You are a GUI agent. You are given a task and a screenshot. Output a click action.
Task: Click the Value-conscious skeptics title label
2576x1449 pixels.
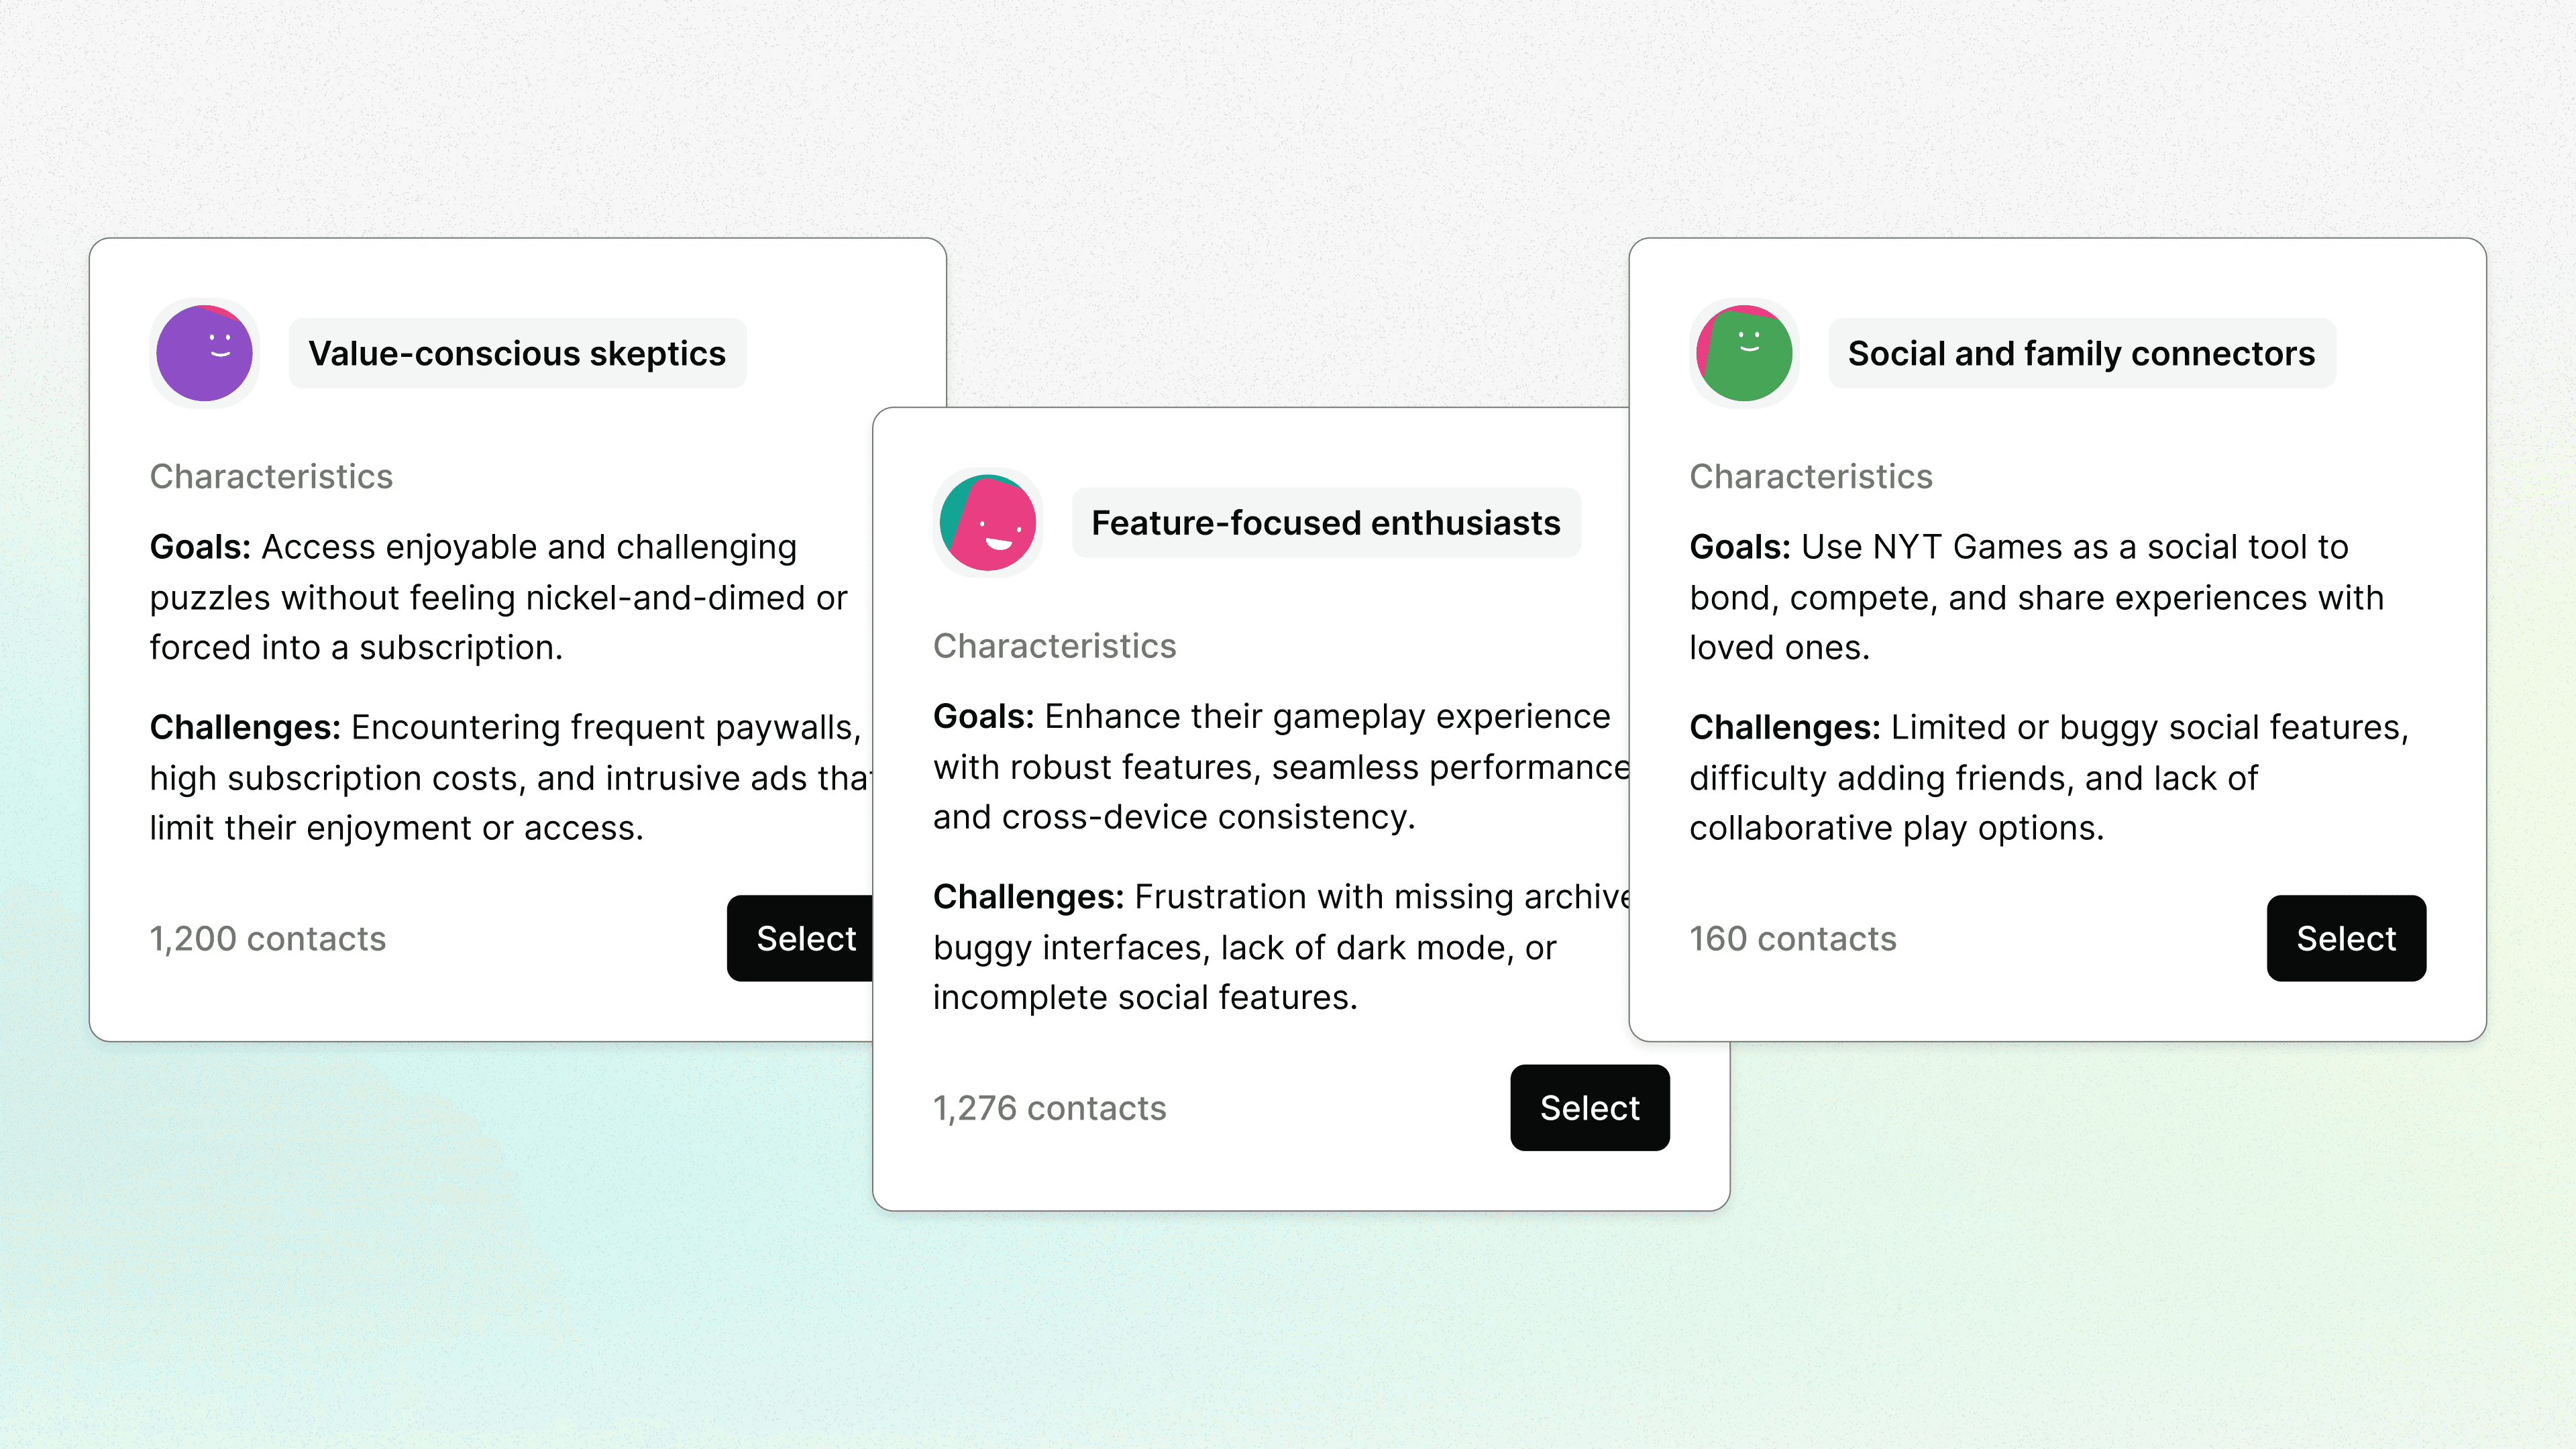(x=517, y=353)
